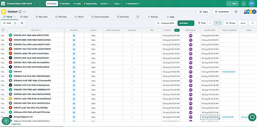The width and height of the screenshot is (257, 127).
Task: Open the chat support bubble
Action: point(252,117)
